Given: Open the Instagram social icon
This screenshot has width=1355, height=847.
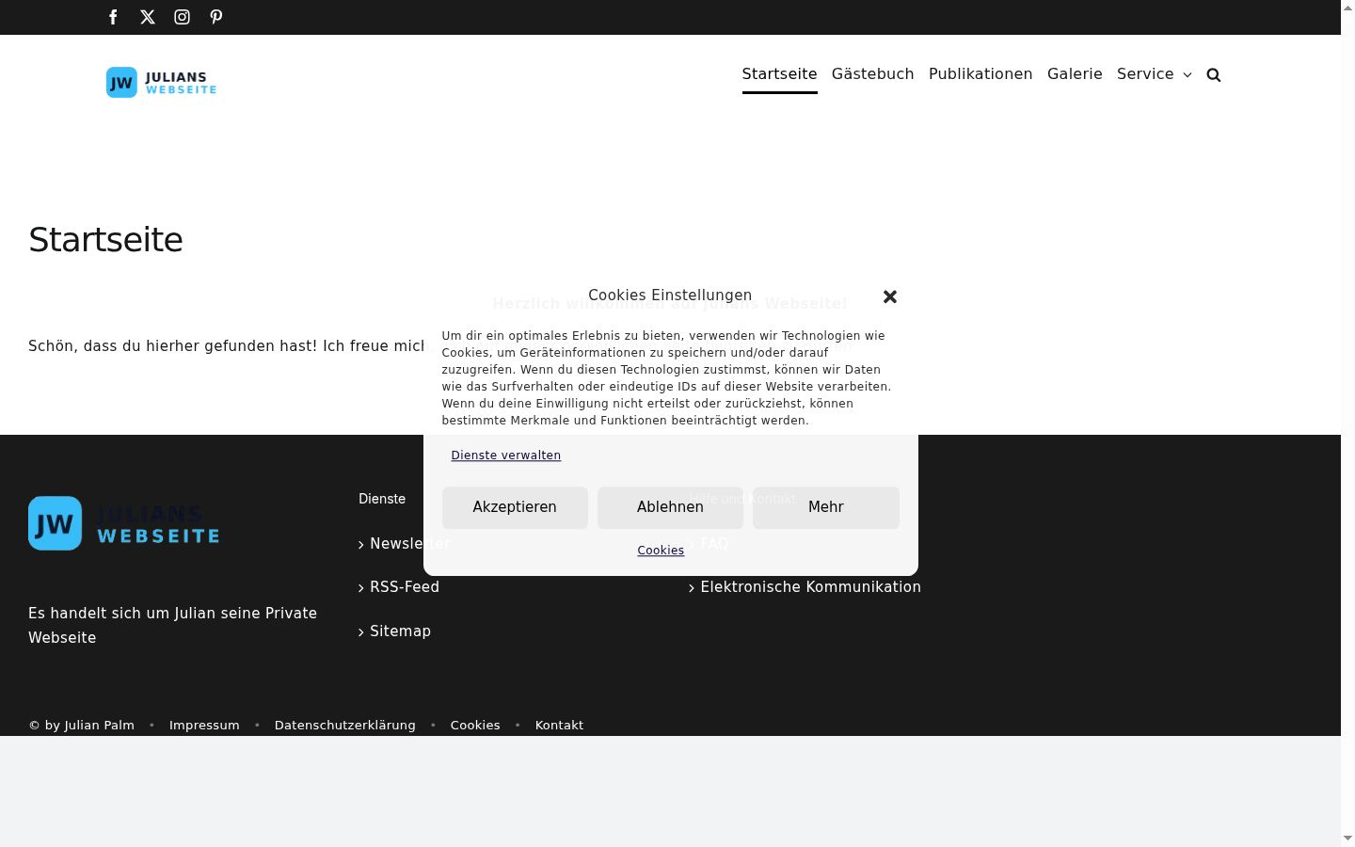Looking at the screenshot, I should pos(182,17).
